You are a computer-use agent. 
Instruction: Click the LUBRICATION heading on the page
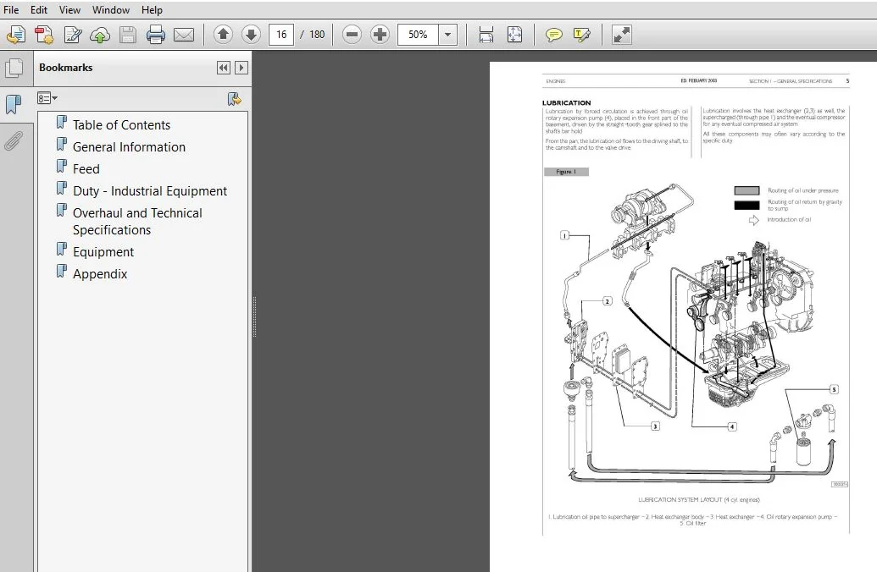[566, 102]
